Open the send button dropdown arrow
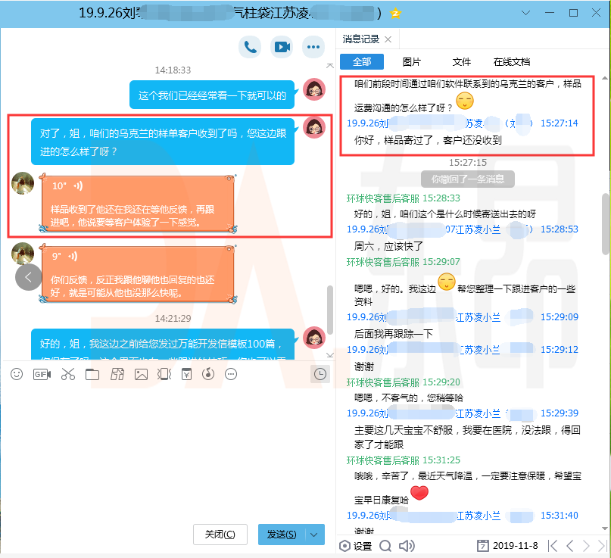The image size is (611, 558). tap(315, 535)
